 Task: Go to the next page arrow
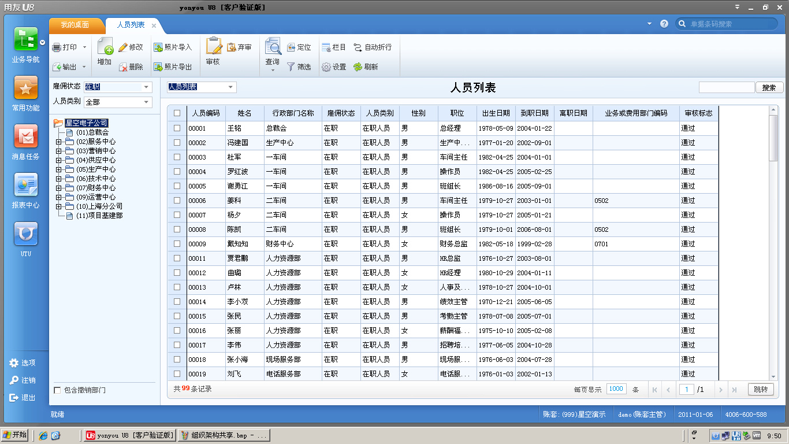[x=721, y=390]
